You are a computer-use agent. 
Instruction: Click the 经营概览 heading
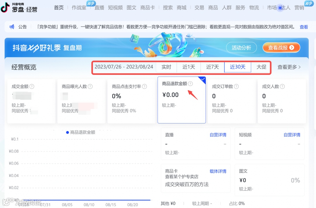pos(24,67)
